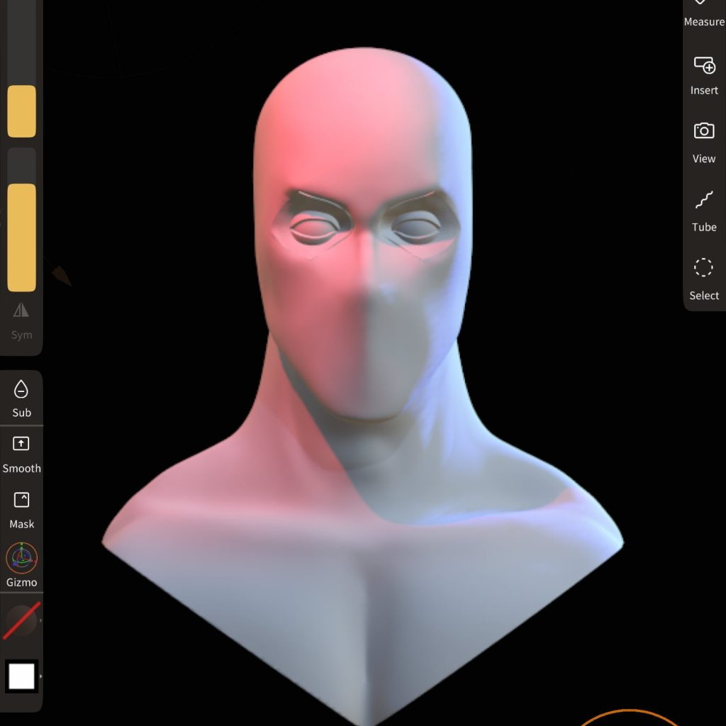Tap the Gizmo tool icon
The image size is (726, 726).
[21, 565]
